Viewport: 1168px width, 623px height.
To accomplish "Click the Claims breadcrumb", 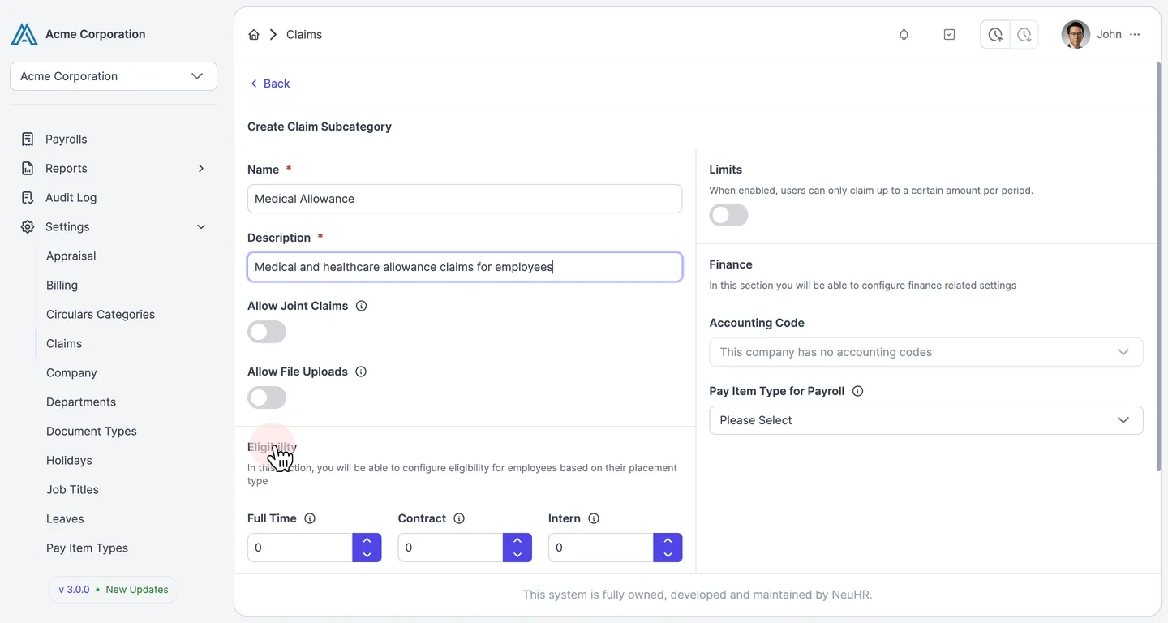I will pos(304,34).
